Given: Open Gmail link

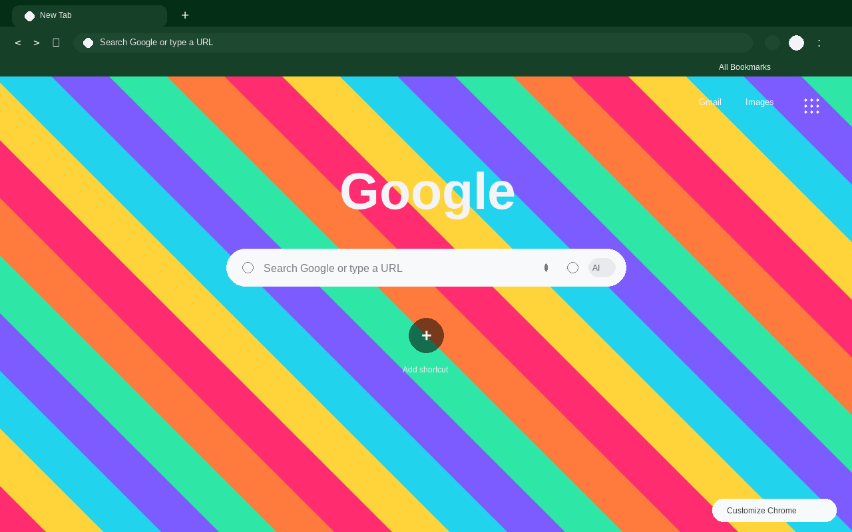Looking at the screenshot, I should coord(710,102).
